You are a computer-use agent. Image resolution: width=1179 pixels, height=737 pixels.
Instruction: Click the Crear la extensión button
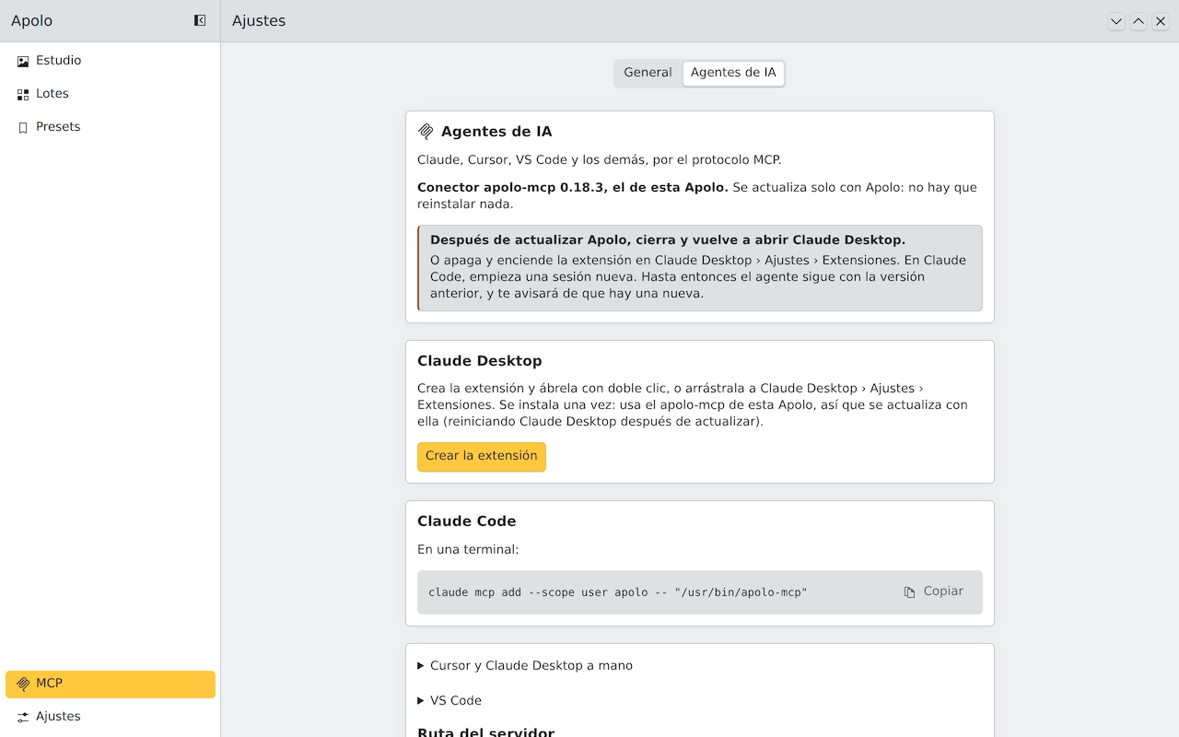pos(482,456)
